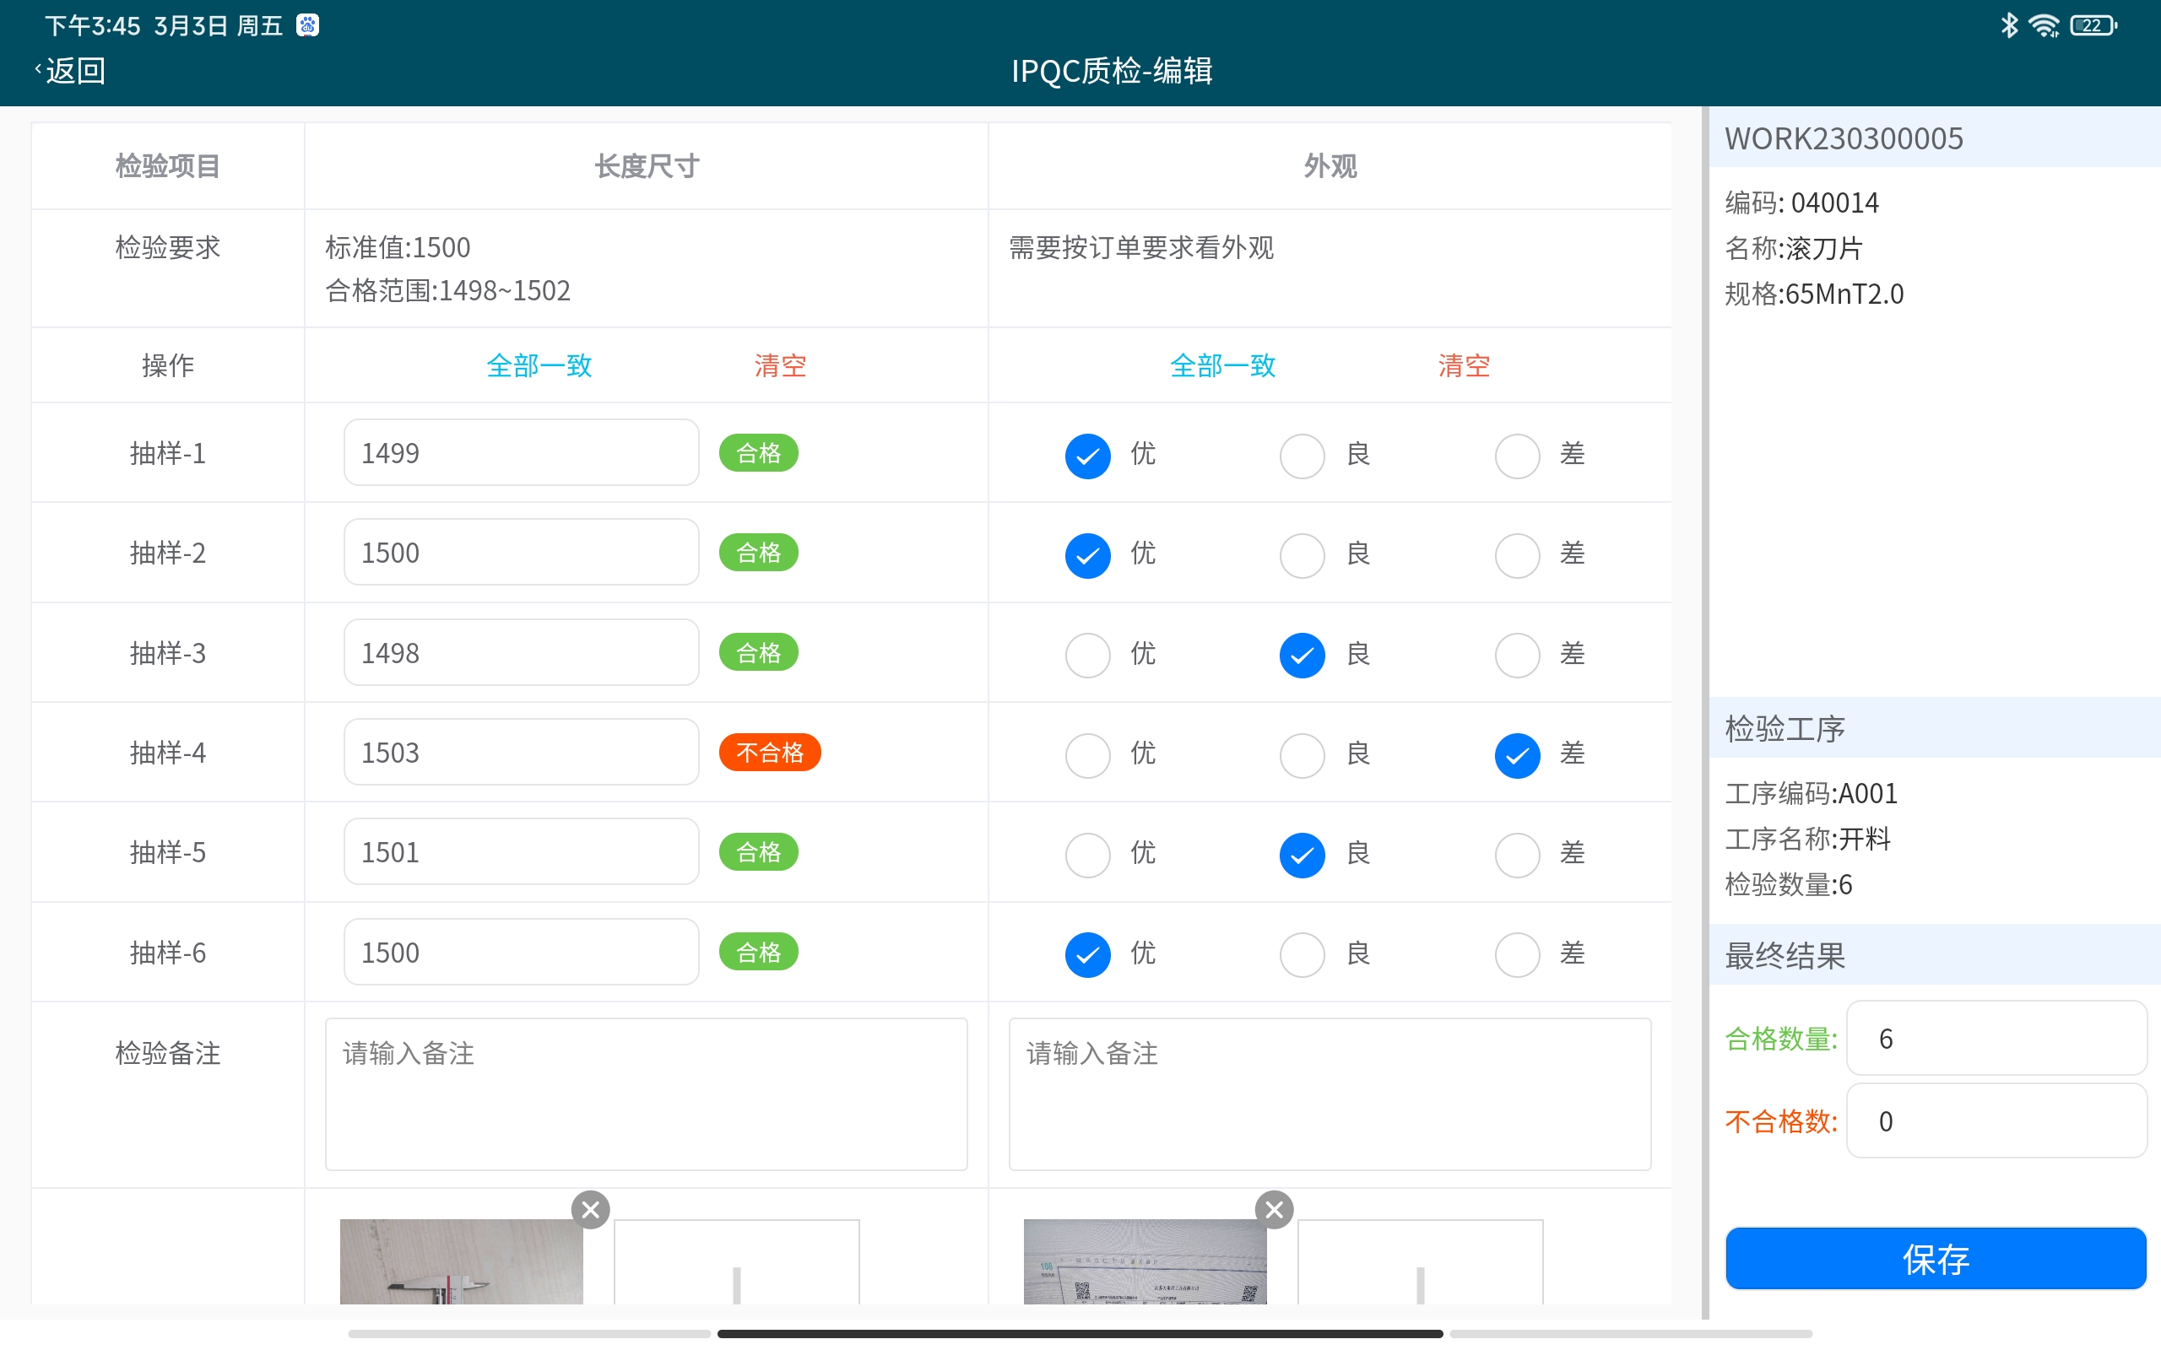Tap the 检验数量:6 text
This screenshot has width=2161, height=1350.
point(1789,885)
